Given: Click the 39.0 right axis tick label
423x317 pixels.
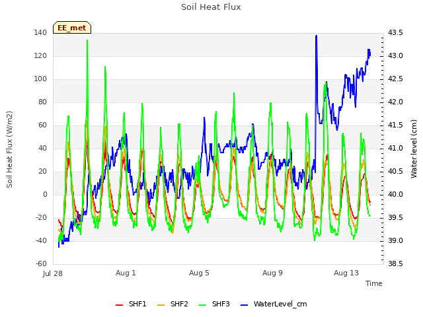Looking at the screenshot, I should pos(395,240).
